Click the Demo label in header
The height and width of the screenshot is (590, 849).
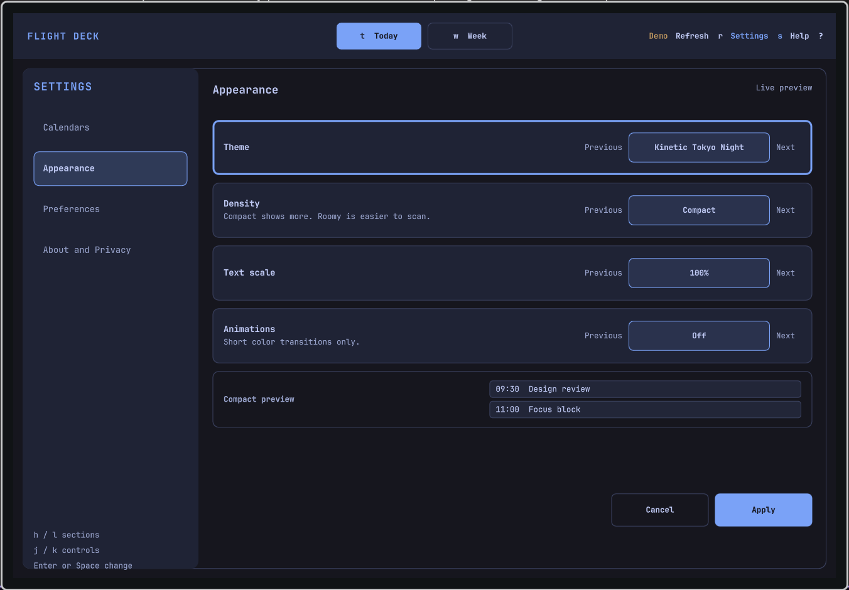tap(658, 36)
